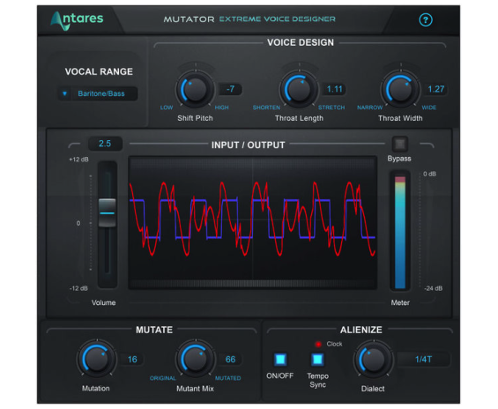The height and width of the screenshot is (409, 498).
Task: Click the NARROW label by Throat Width
Action: [369, 108]
